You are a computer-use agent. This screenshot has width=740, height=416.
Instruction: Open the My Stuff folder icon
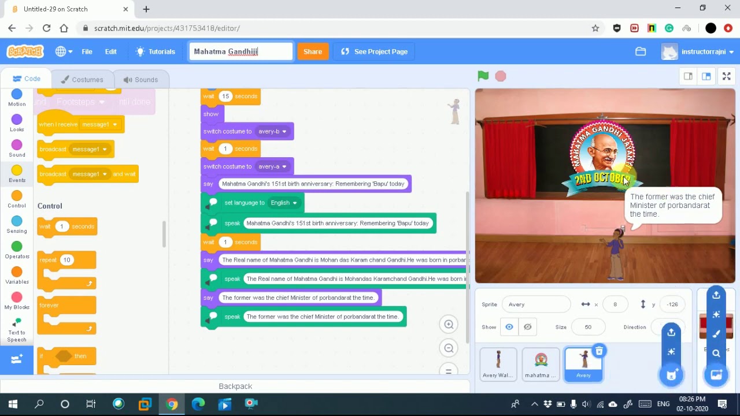pos(641,51)
